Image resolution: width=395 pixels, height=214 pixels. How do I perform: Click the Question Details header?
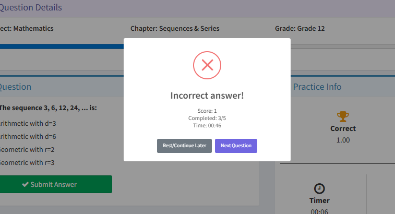[x=31, y=8]
